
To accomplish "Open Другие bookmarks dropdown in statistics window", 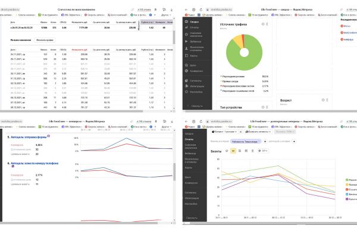I will 166,15.
